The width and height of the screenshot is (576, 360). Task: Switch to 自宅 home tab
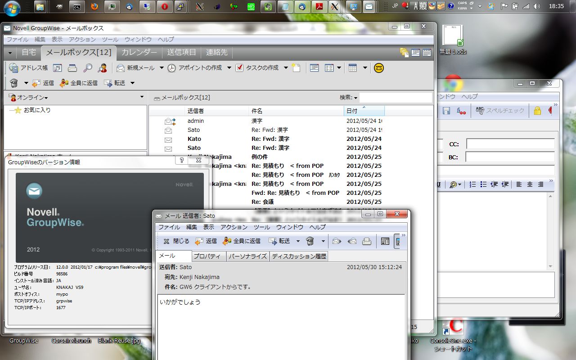(x=29, y=52)
